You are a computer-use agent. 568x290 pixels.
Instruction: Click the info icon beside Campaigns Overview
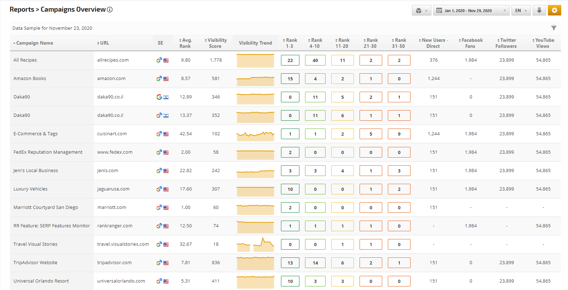point(110,10)
